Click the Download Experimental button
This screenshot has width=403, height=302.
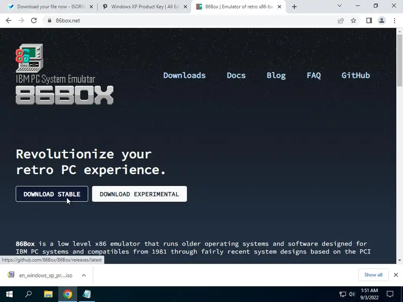click(x=140, y=194)
